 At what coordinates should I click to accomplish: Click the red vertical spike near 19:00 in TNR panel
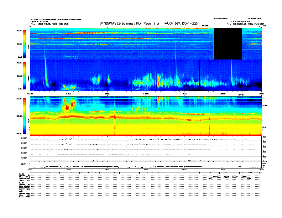(x=210, y=123)
